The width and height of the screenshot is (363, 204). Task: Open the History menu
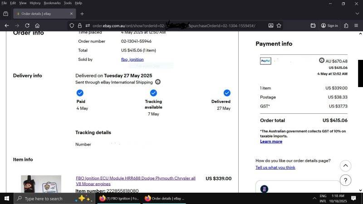(x=35, y=3)
